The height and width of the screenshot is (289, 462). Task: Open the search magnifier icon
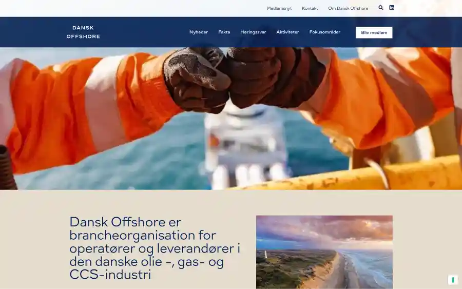(381, 8)
